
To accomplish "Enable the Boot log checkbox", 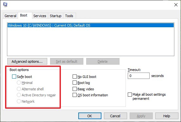I will (x=74, y=83).
